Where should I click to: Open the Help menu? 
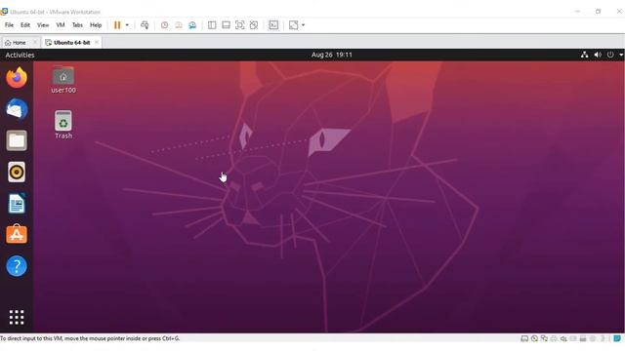click(96, 25)
